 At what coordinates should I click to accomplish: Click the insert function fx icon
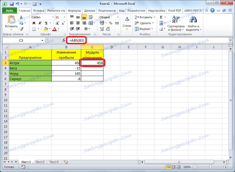coord(64,40)
